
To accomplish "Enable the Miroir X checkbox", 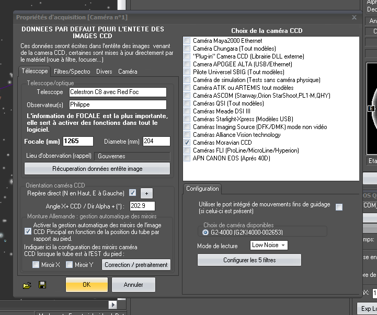I will 36,265.
